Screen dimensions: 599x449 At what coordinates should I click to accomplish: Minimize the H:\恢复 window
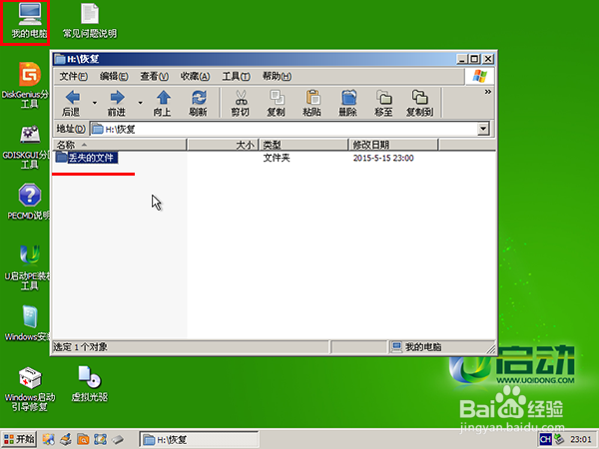pyautogui.click(x=462, y=59)
